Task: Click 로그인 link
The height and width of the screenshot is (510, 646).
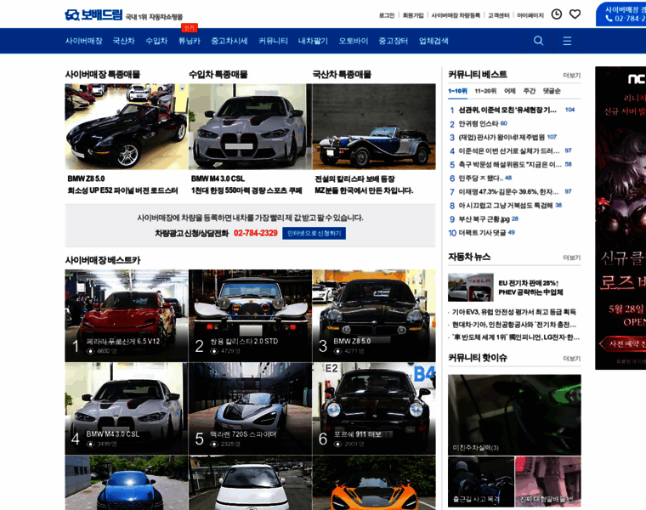Action: (x=387, y=15)
